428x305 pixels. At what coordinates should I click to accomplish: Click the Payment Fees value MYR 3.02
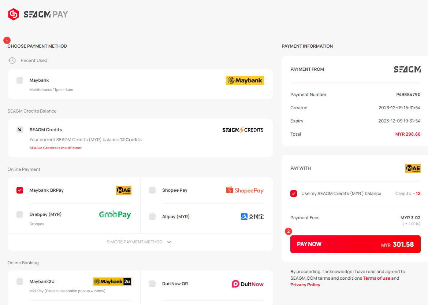410,217
